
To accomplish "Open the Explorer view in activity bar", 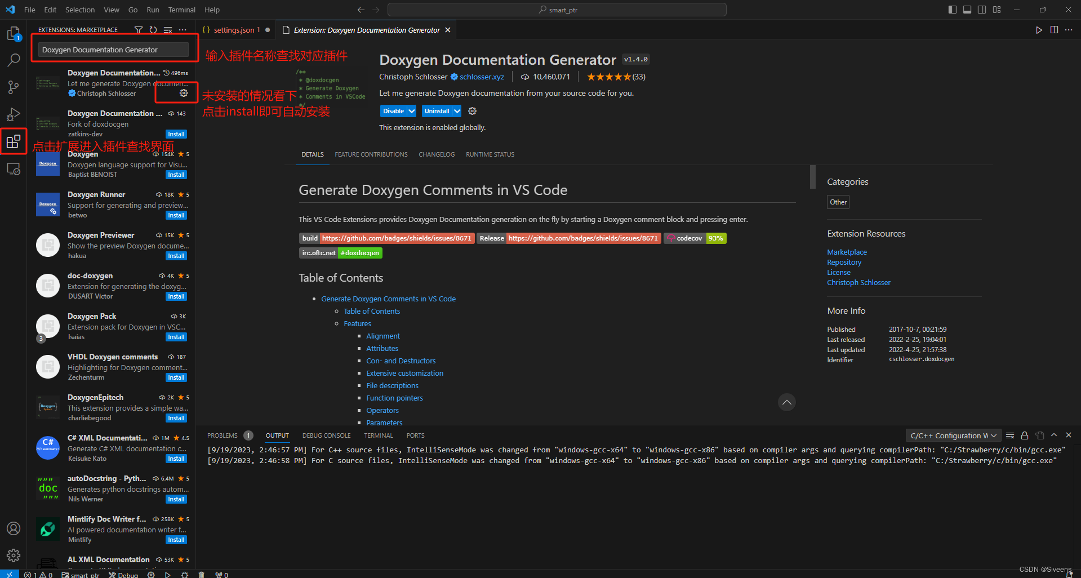I will (x=14, y=34).
